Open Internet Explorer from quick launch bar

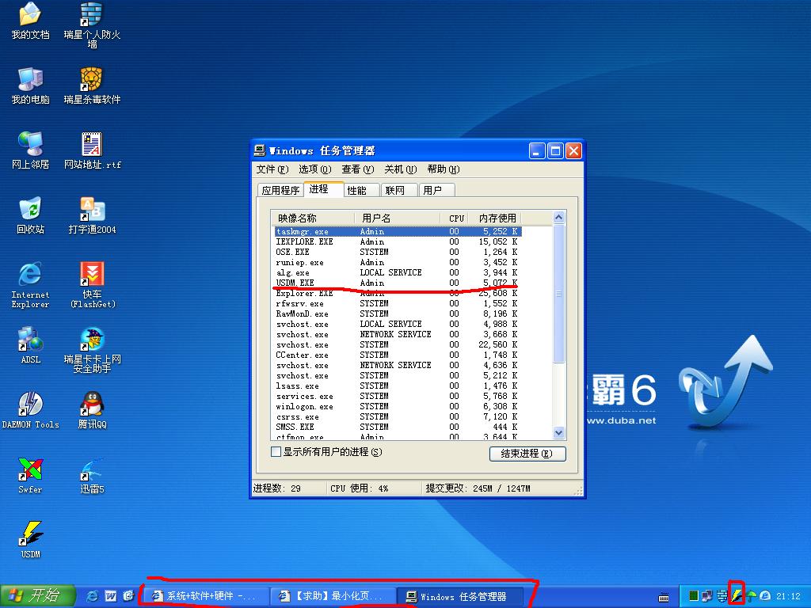[93, 595]
